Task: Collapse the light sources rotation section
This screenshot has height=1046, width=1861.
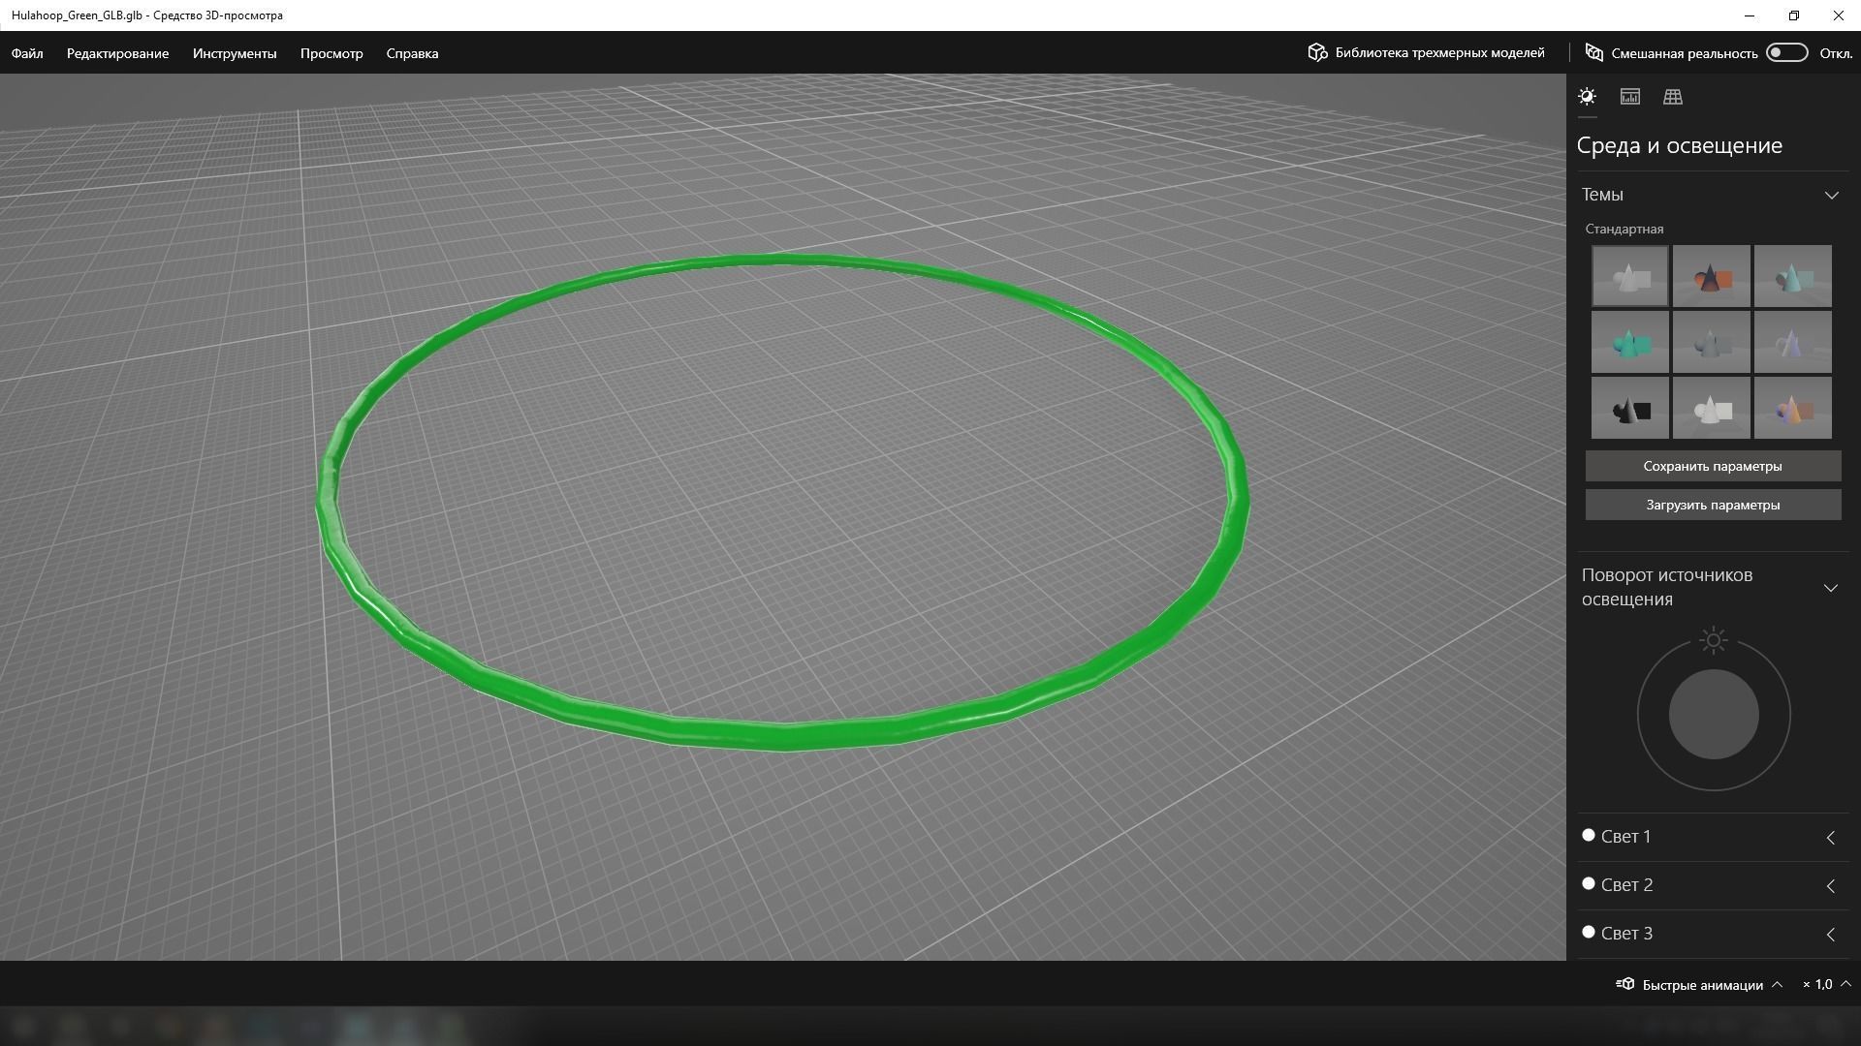Action: click(x=1830, y=588)
